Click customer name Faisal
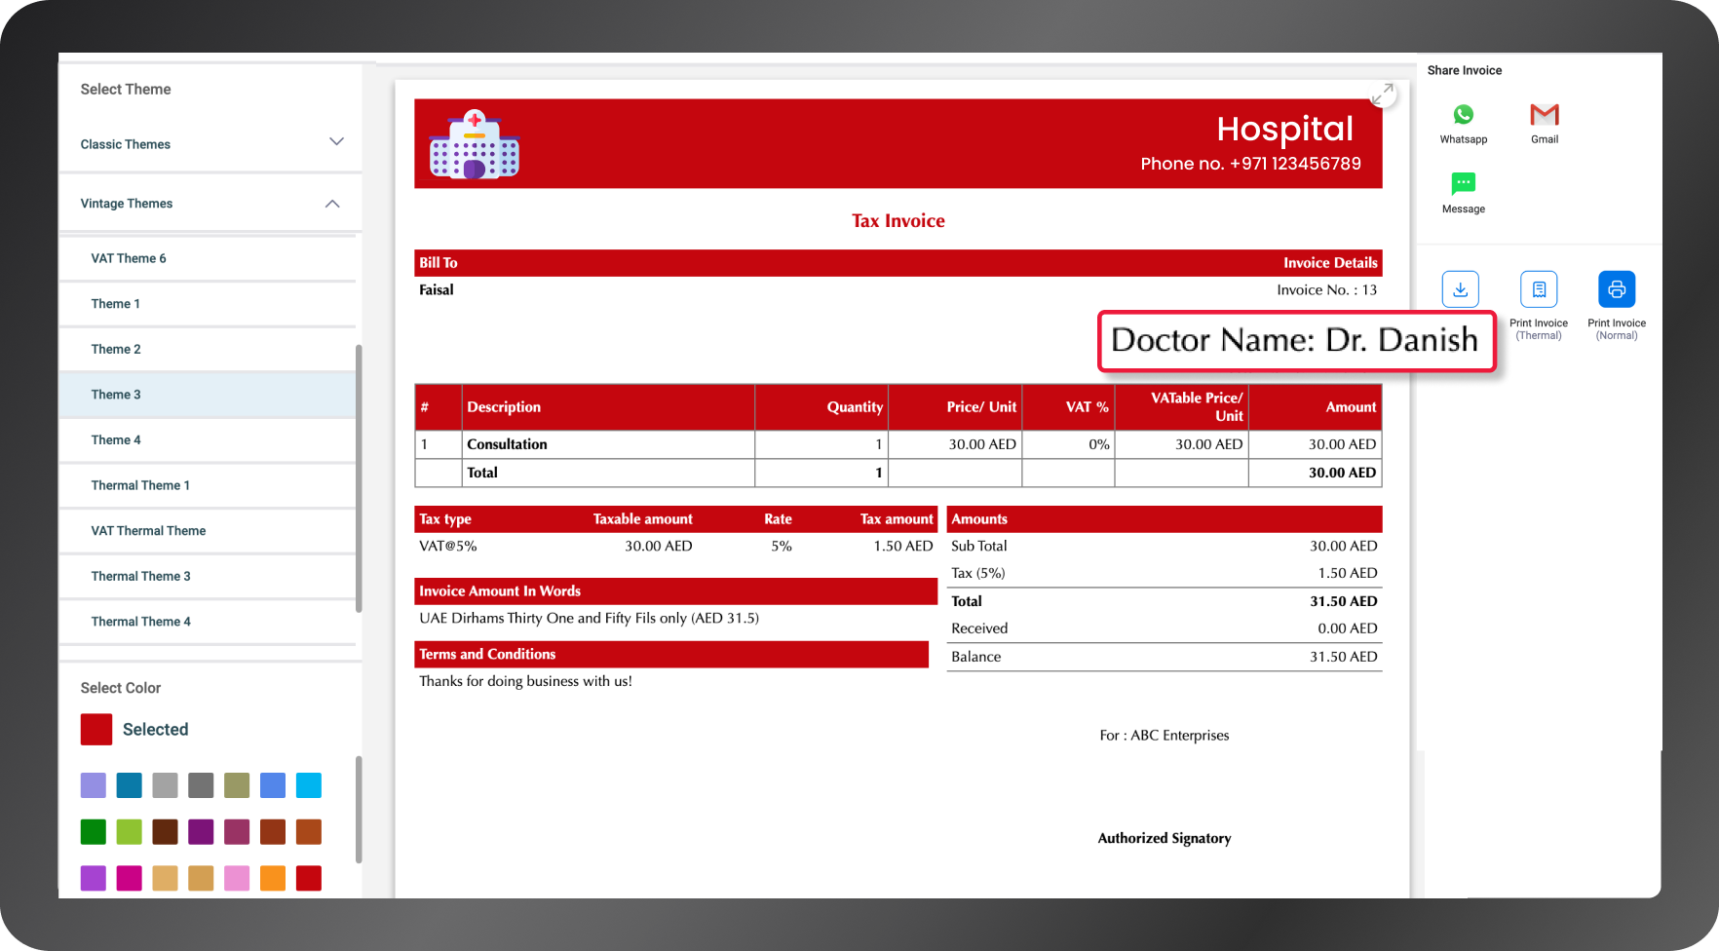This screenshot has height=951, width=1719. click(437, 289)
